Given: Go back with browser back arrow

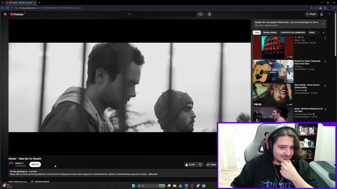Looking at the screenshot, I should click(3, 8).
